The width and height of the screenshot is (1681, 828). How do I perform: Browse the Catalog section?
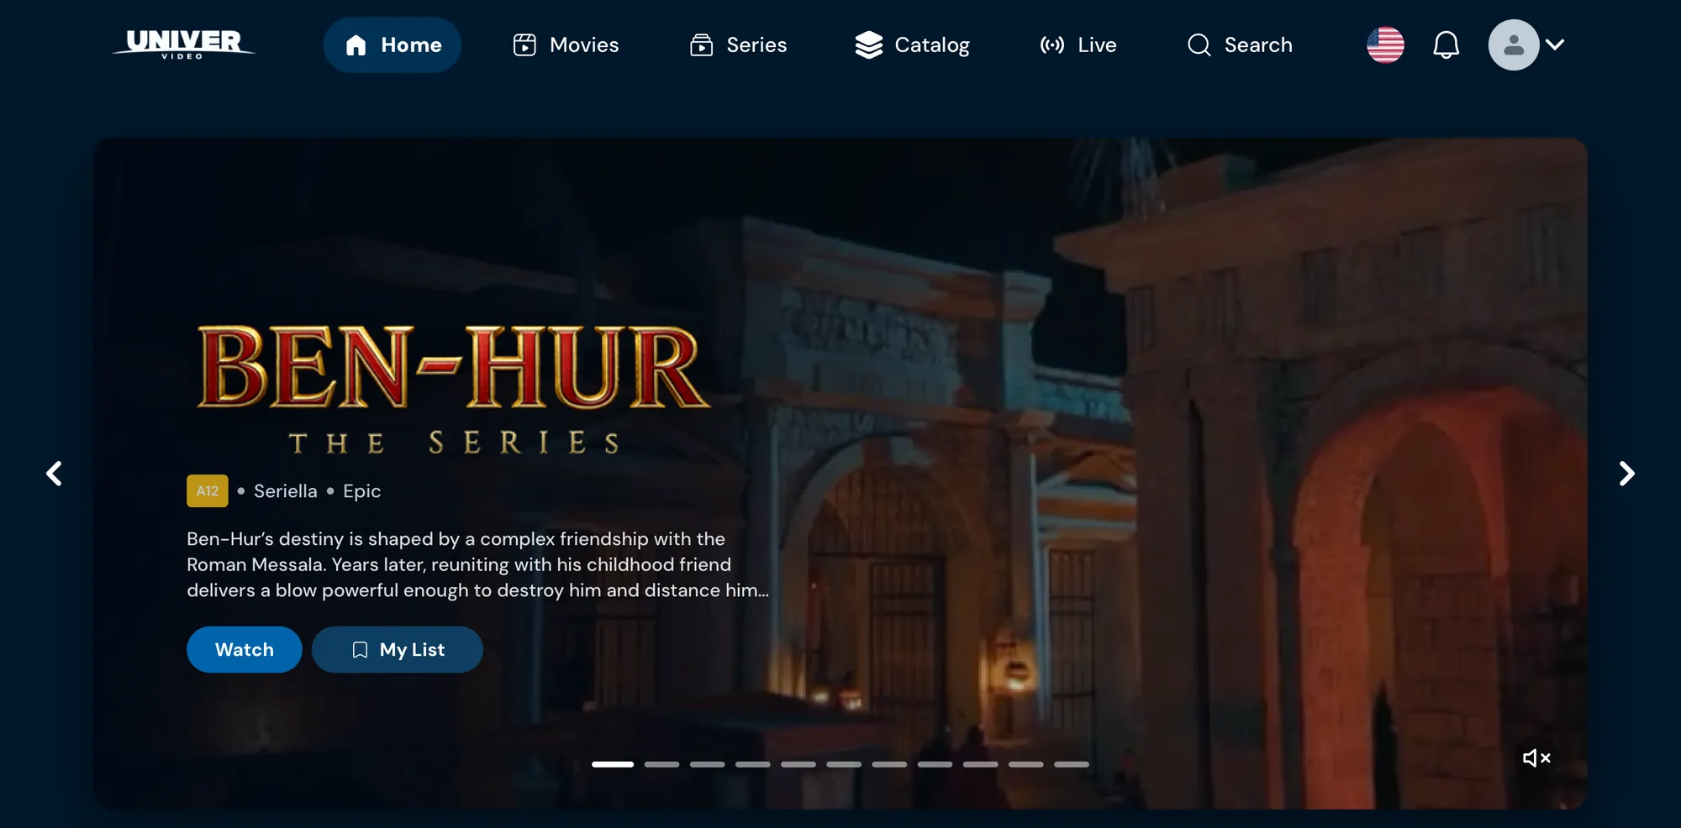(x=912, y=45)
